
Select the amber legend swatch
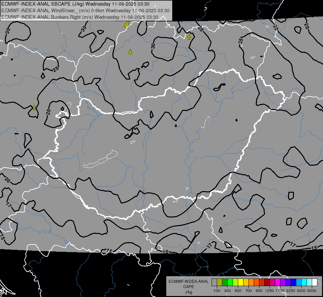pyautogui.click(x=246, y=282)
